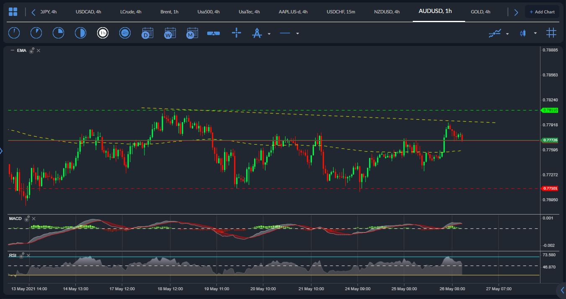This screenshot has width=566, height=299.
Task: Click the EMA indicator label
Action: pyautogui.click(x=22, y=51)
